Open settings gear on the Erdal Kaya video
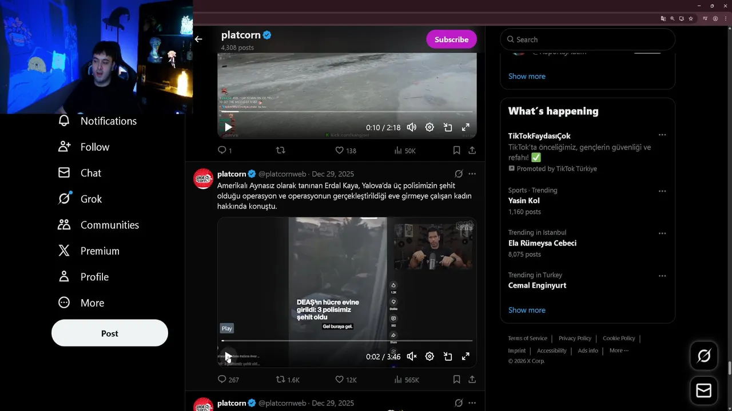 pos(429,356)
